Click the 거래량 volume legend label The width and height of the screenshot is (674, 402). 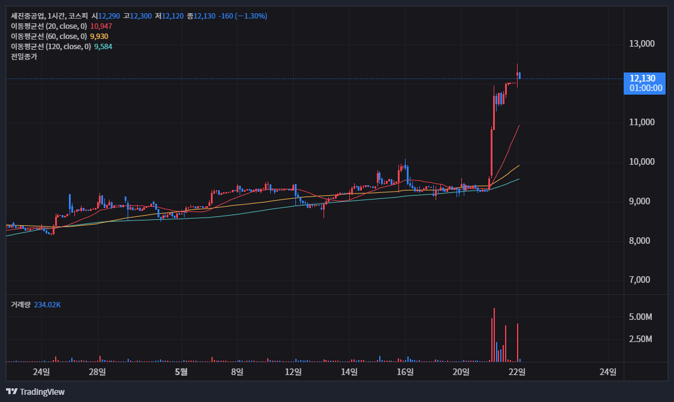(x=20, y=305)
